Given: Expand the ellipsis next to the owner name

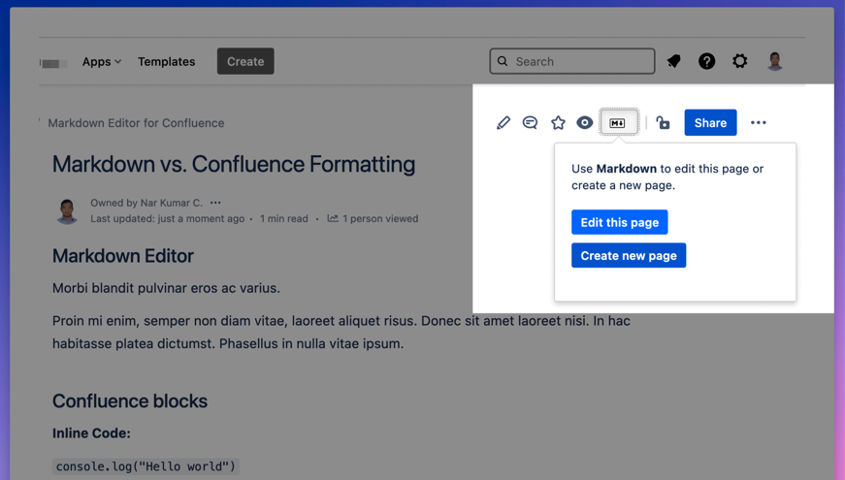Looking at the screenshot, I should coord(215,203).
